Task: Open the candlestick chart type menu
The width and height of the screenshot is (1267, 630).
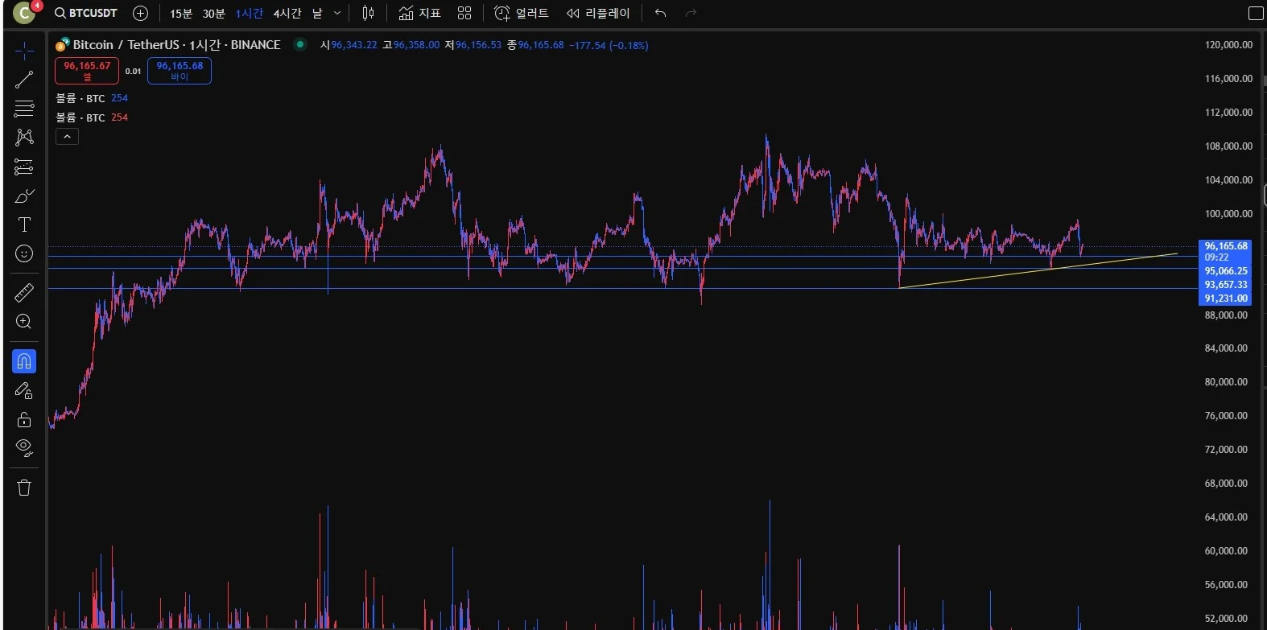Action: click(368, 13)
